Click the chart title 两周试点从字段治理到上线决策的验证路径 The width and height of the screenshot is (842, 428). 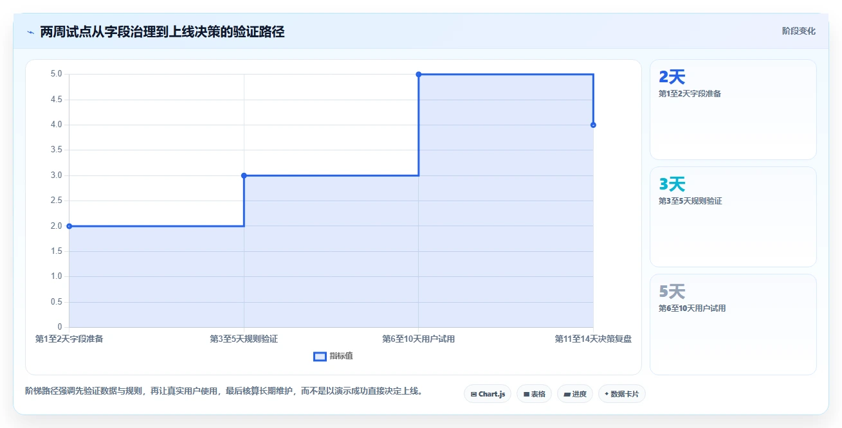(162, 31)
